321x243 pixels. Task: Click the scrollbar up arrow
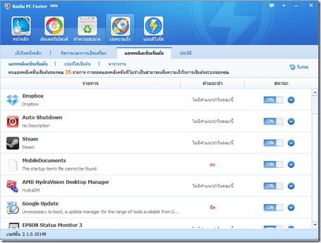[x=315, y=92]
